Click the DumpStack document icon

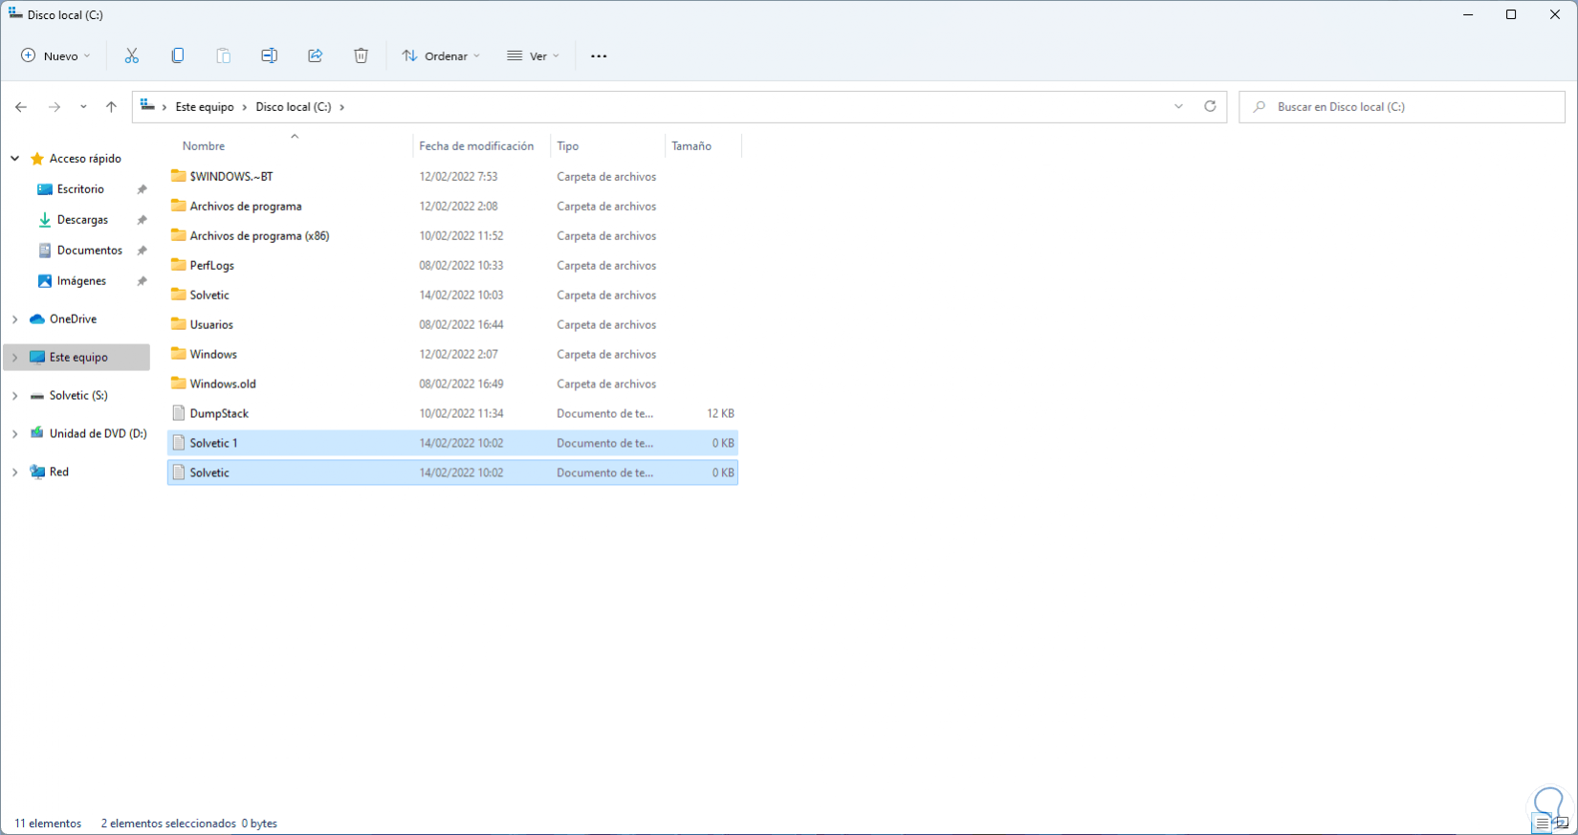(178, 413)
